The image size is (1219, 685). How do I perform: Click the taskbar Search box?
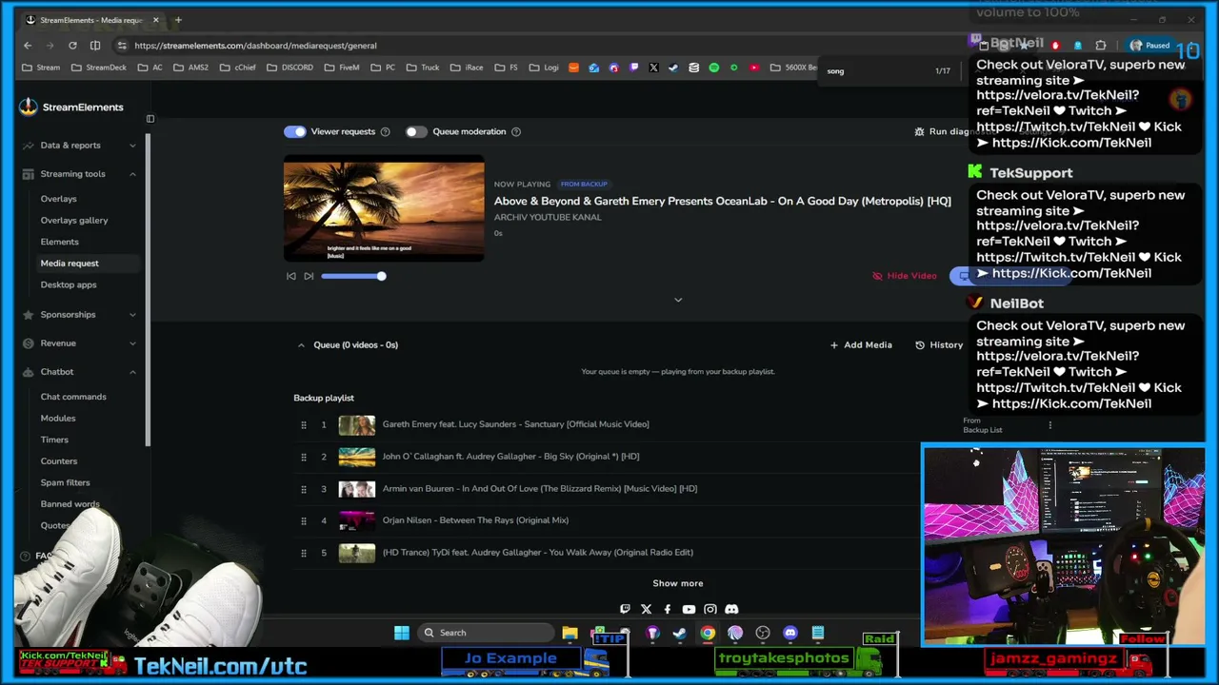tap(487, 634)
